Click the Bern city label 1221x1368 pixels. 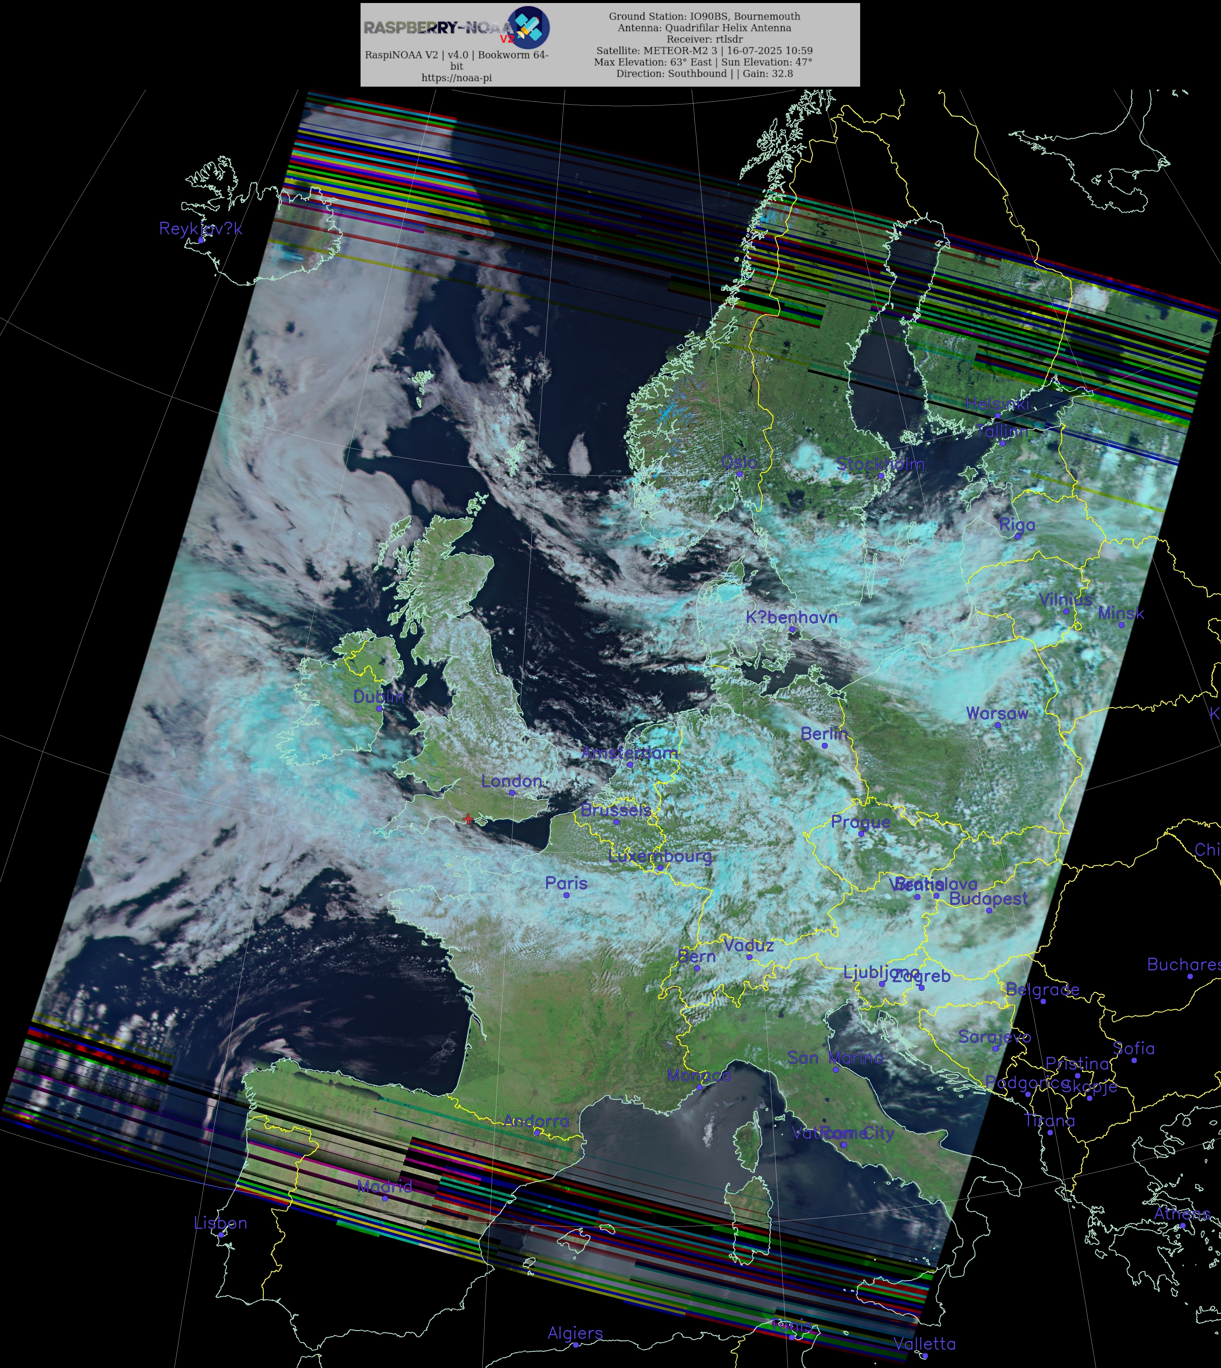[696, 956]
